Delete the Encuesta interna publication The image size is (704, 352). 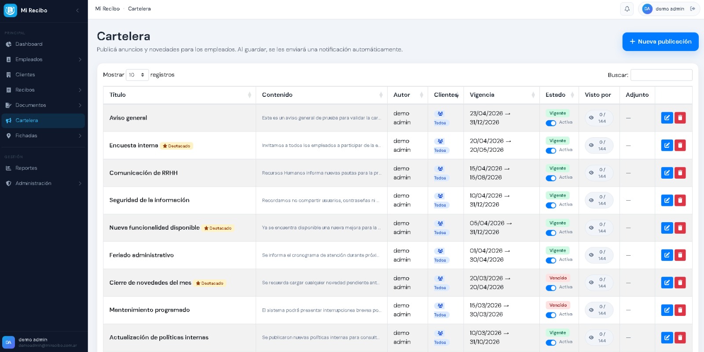click(680, 145)
